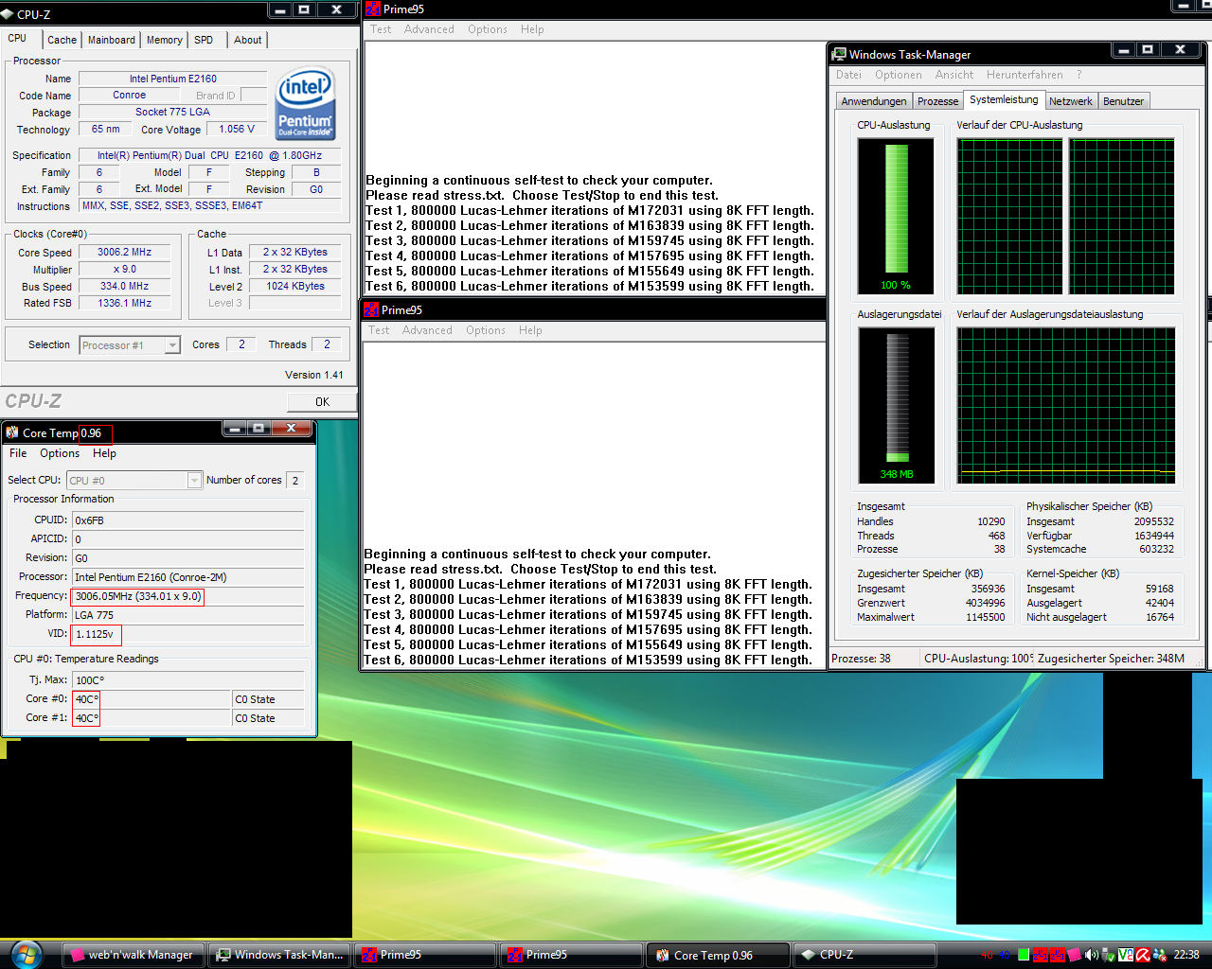Switch to Benutzer tab in Task-Manager
Viewport: 1212px width, 969px height.
1123,101
